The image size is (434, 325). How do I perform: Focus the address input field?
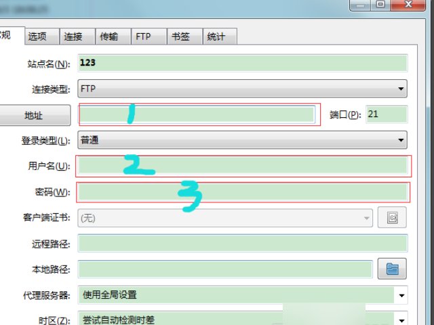pos(197,114)
